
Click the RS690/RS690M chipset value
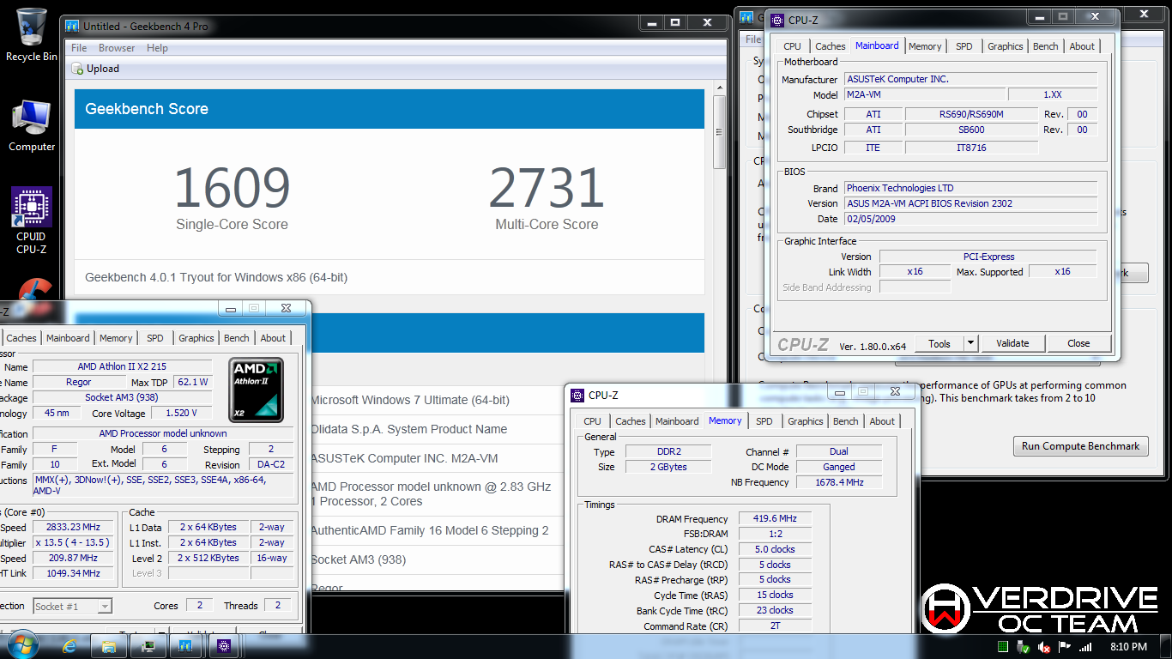coord(971,114)
